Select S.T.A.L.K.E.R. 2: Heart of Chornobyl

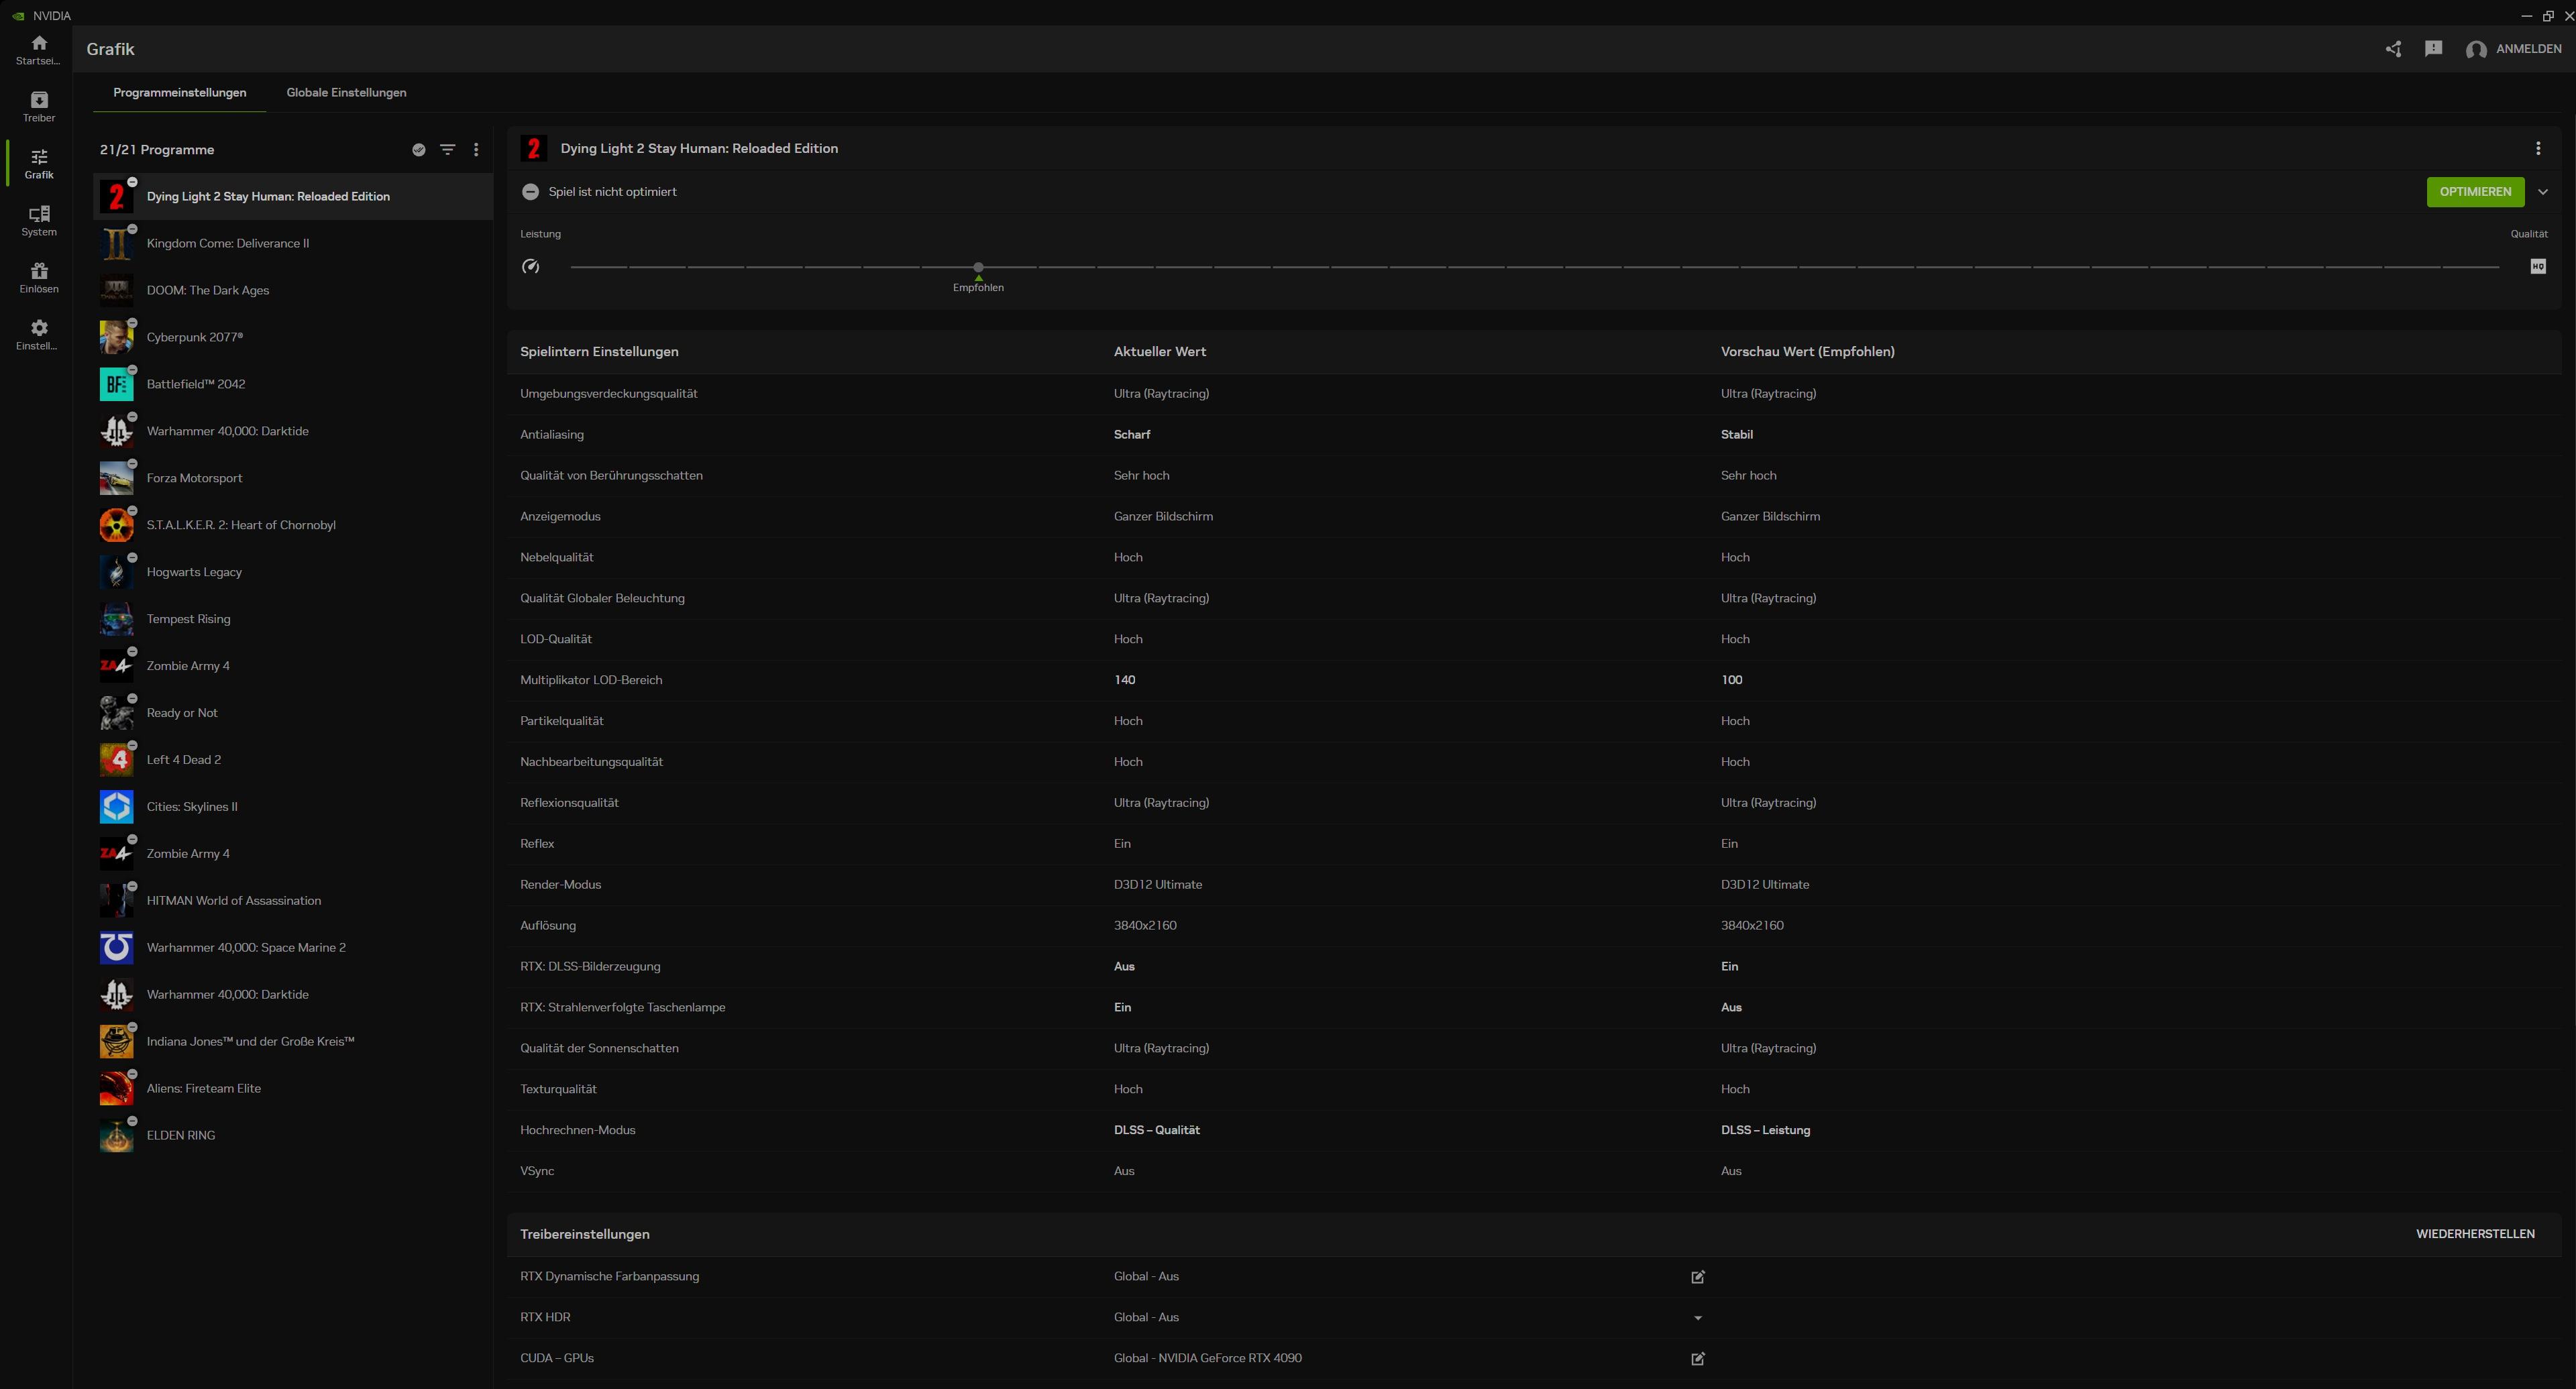[x=293, y=526]
